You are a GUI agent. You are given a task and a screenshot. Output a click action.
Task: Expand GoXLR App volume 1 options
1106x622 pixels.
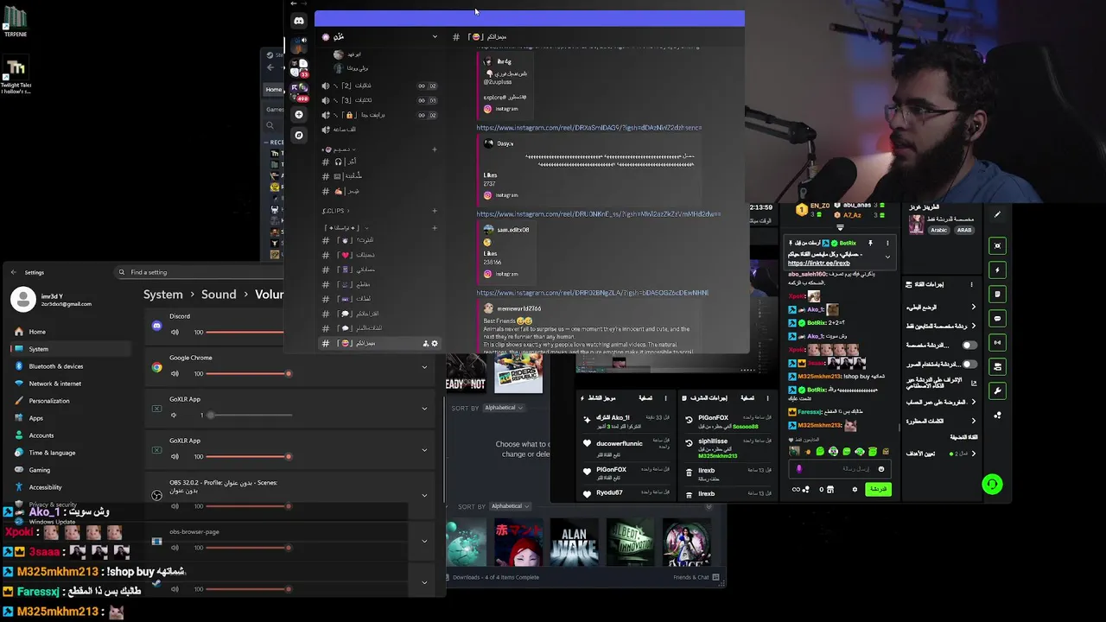(x=424, y=409)
